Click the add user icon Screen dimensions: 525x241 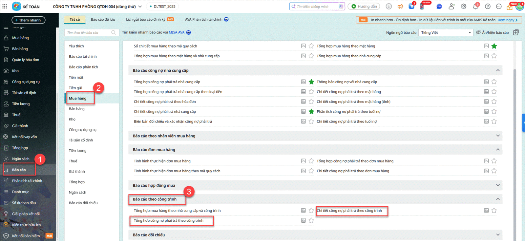click(452, 7)
